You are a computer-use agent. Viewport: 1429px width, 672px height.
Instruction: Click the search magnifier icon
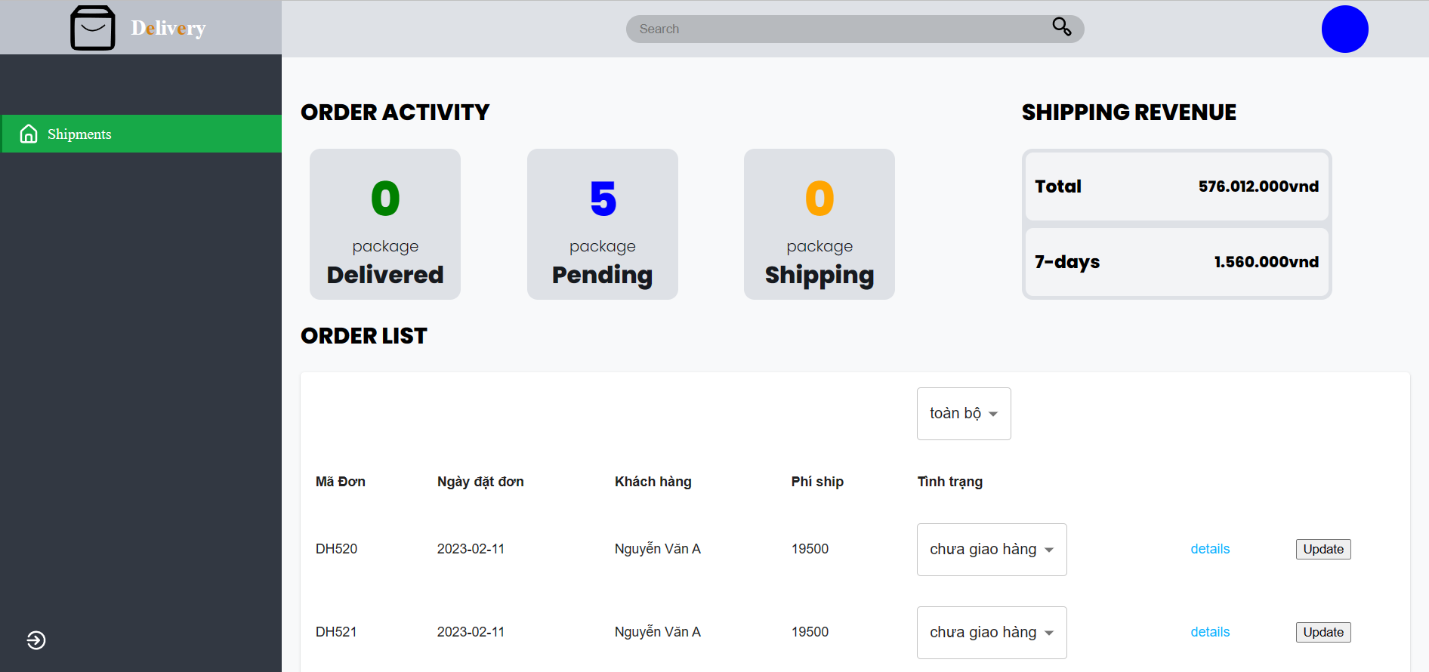(1062, 27)
